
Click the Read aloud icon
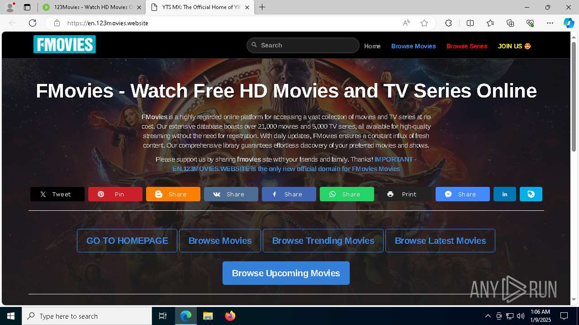[x=406, y=23]
